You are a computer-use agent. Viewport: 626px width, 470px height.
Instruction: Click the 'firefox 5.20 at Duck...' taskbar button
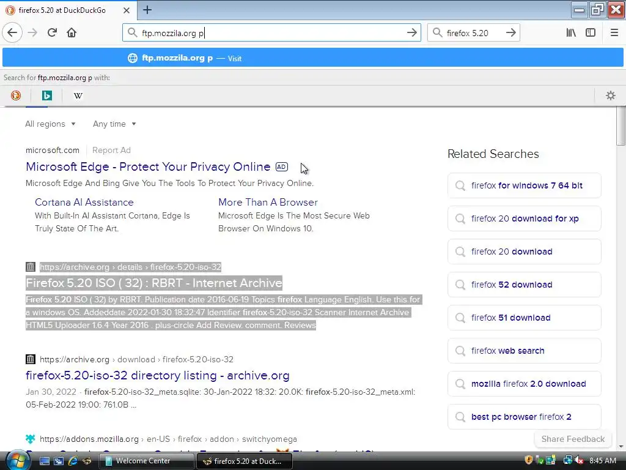pyautogui.click(x=245, y=461)
